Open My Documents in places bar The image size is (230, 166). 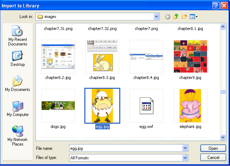click(x=18, y=84)
